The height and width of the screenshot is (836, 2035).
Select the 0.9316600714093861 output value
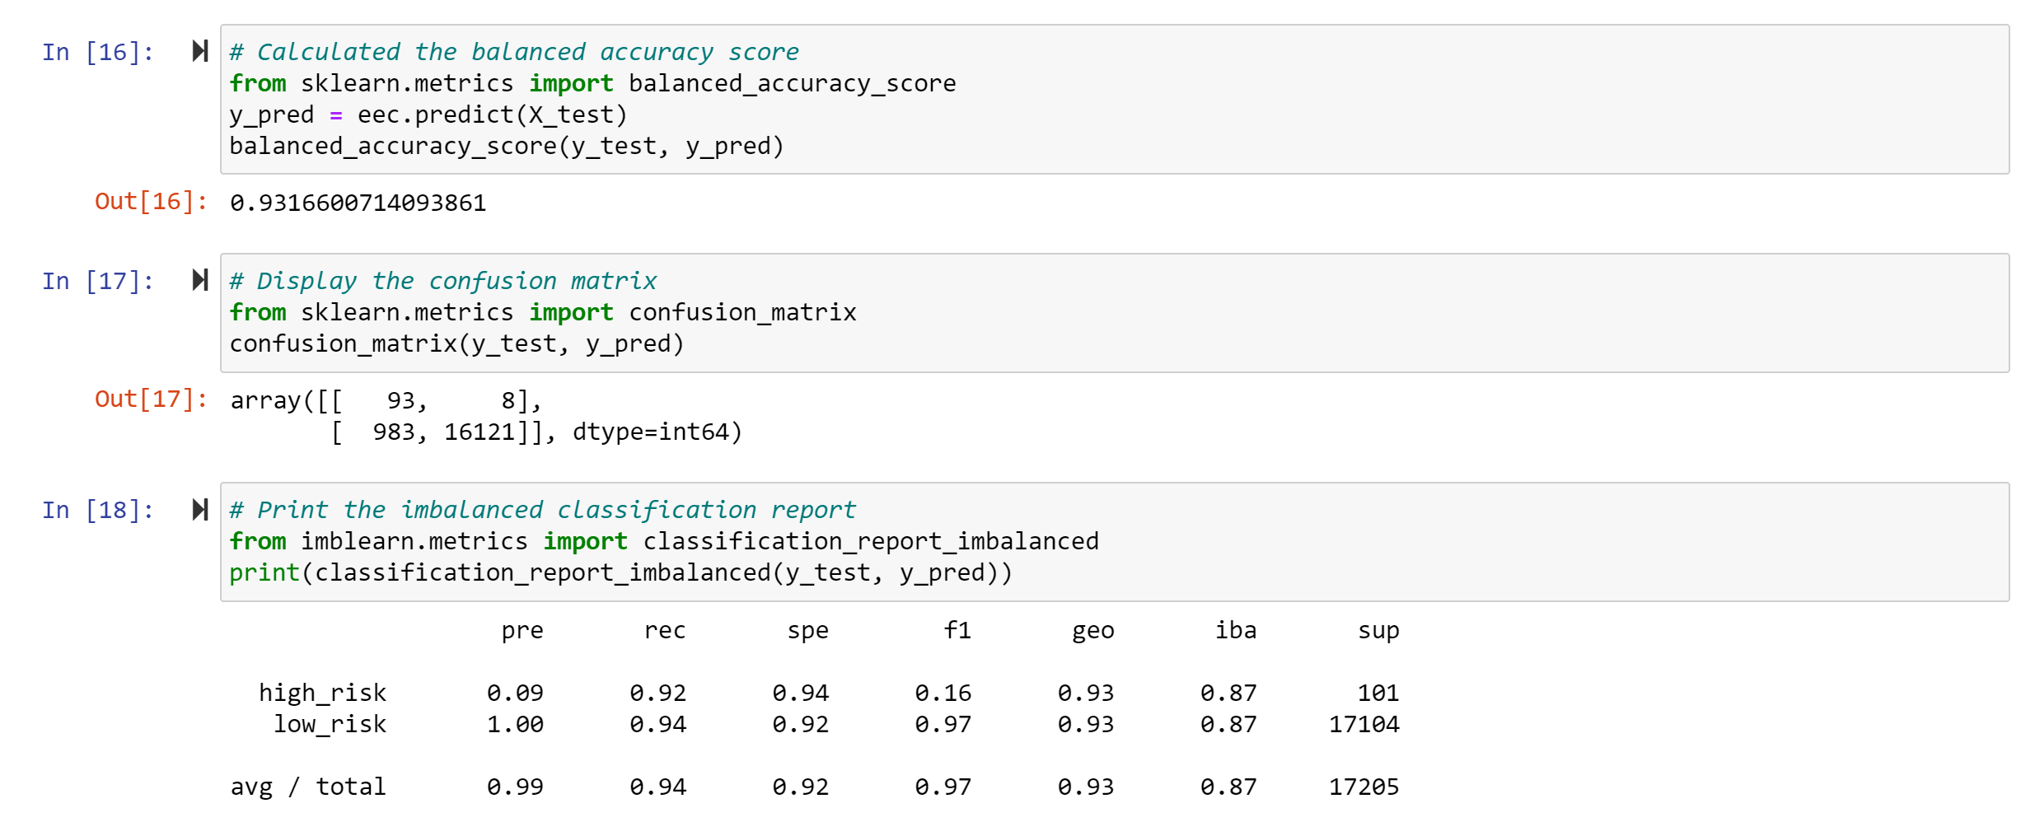pyautogui.click(x=358, y=202)
